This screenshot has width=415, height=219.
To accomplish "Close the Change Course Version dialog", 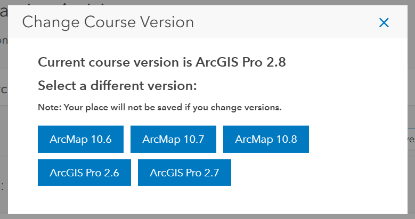I will point(384,22).
